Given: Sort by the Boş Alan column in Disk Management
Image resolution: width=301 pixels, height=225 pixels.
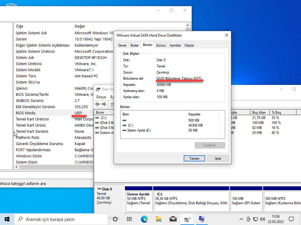Looking at the screenshot, I should (260, 112).
